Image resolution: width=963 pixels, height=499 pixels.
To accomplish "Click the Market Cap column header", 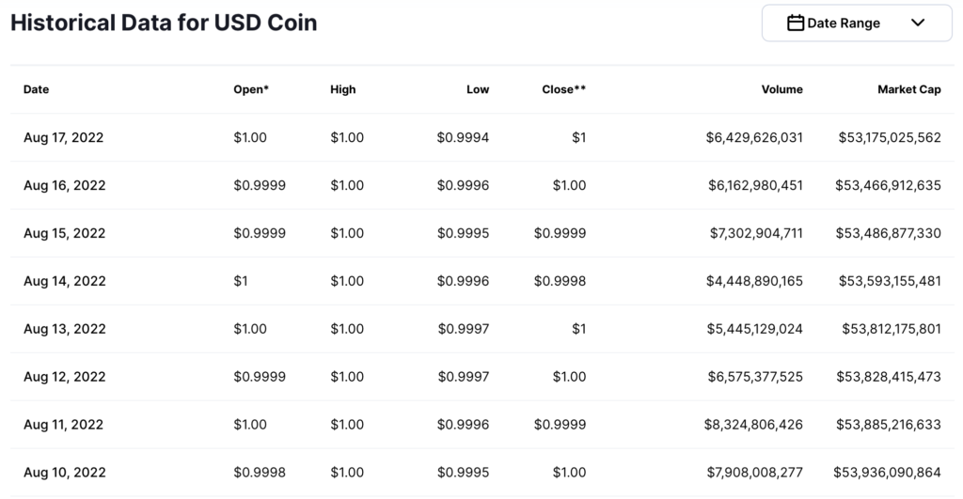I will (909, 90).
